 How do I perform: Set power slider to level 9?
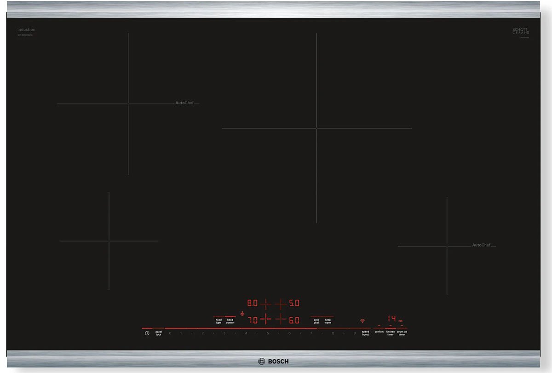(x=355, y=333)
